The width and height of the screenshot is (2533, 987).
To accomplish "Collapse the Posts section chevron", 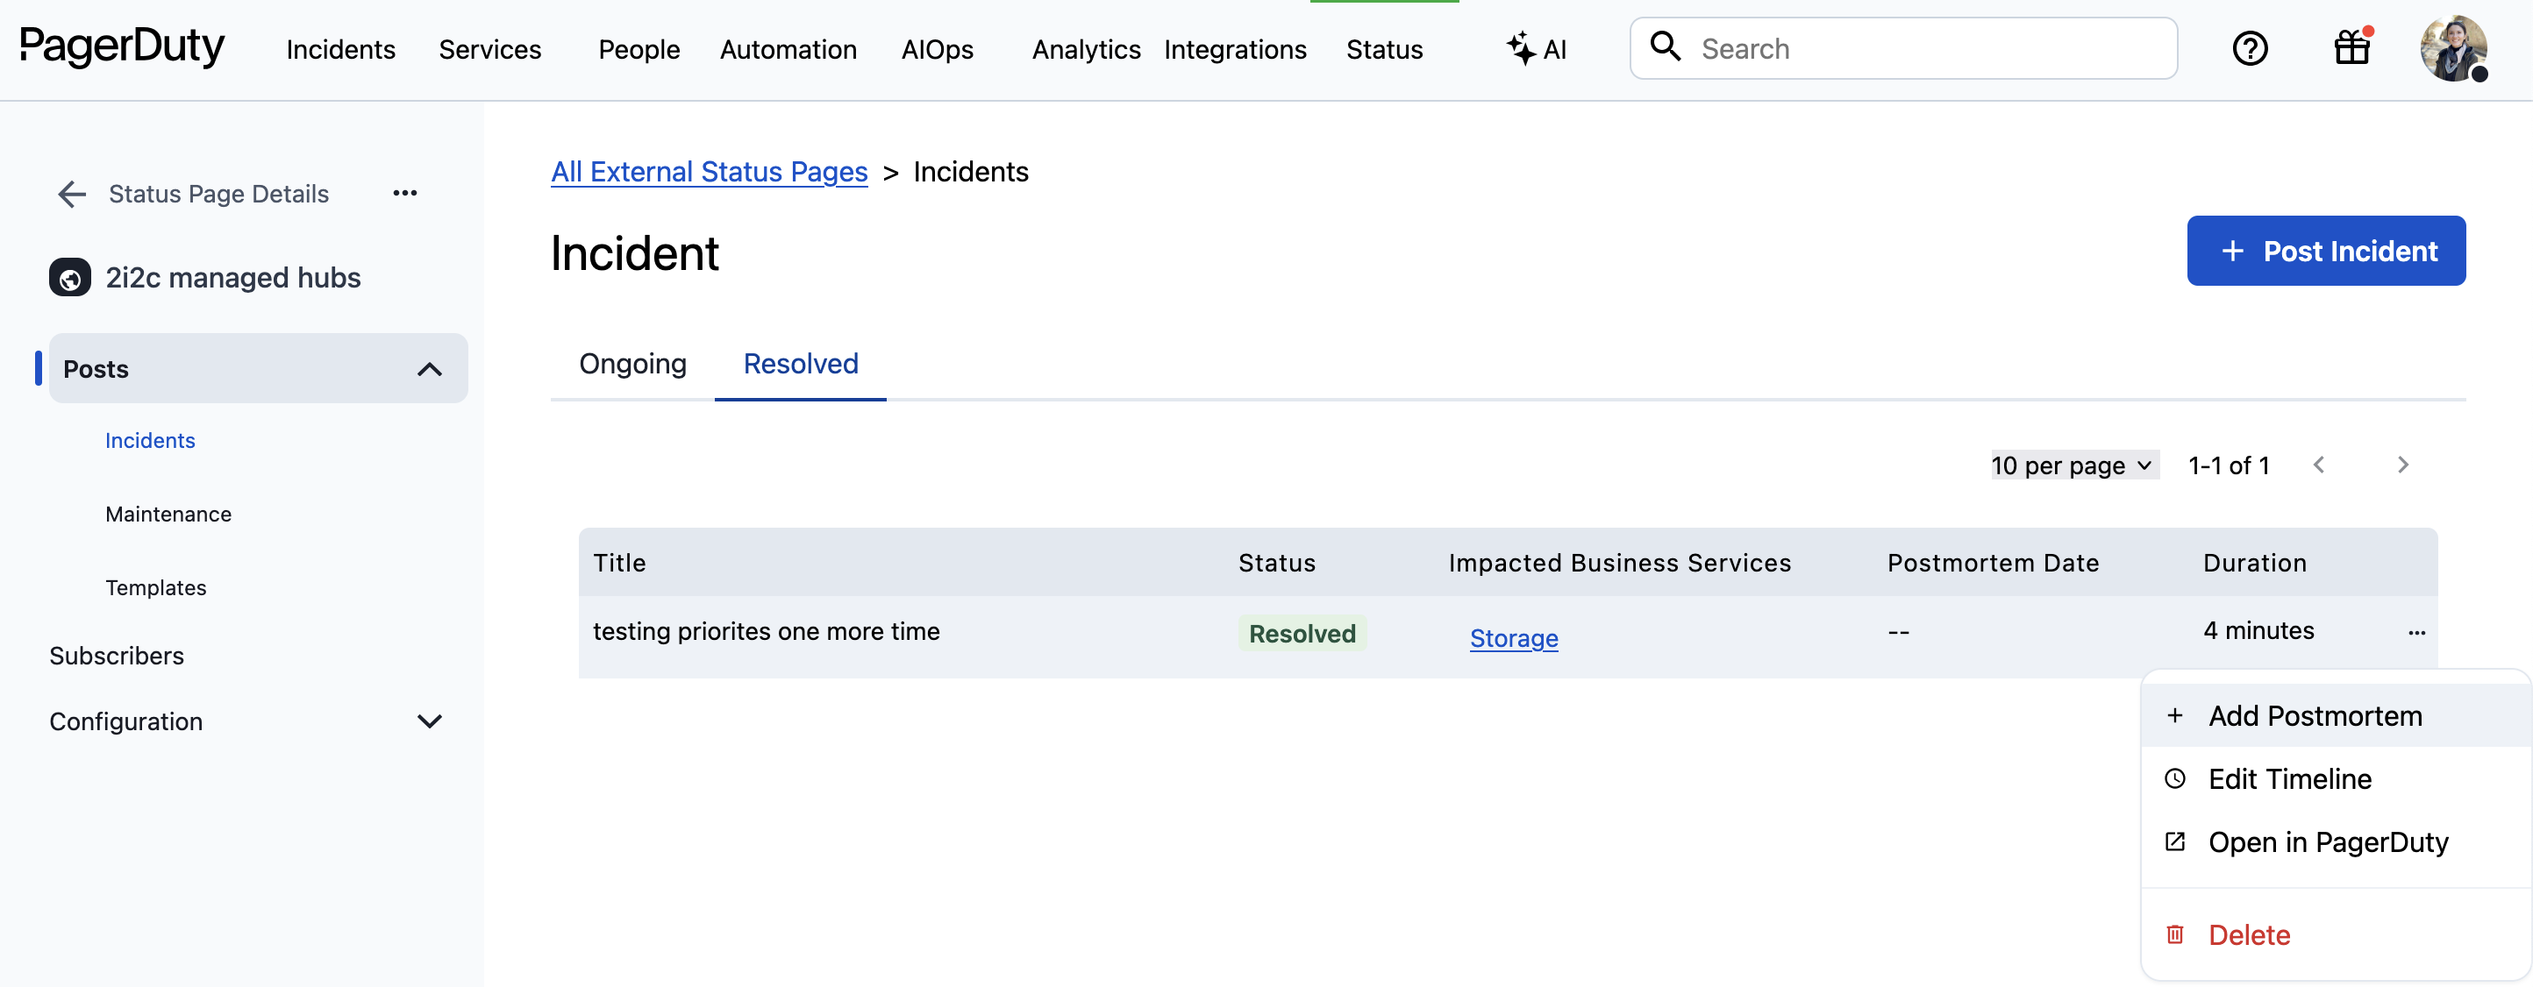I will (x=430, y=370).
